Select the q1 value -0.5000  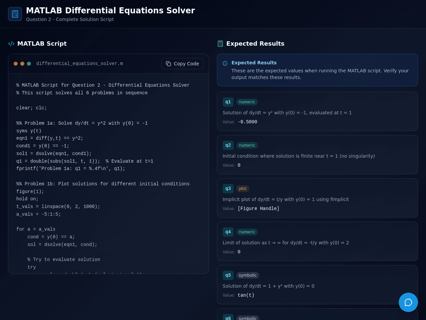(x=247, y=122)
